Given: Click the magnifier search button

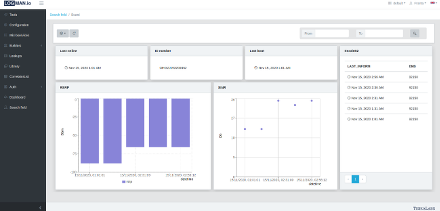Looking at the screenshot, I should 414,33.
